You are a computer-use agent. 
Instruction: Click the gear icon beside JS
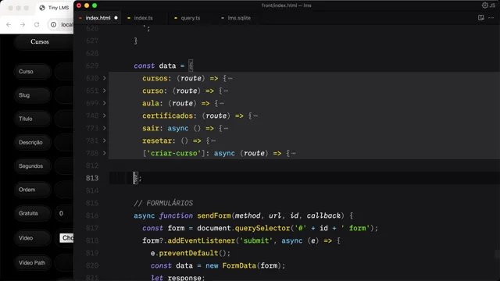point(484,5)
